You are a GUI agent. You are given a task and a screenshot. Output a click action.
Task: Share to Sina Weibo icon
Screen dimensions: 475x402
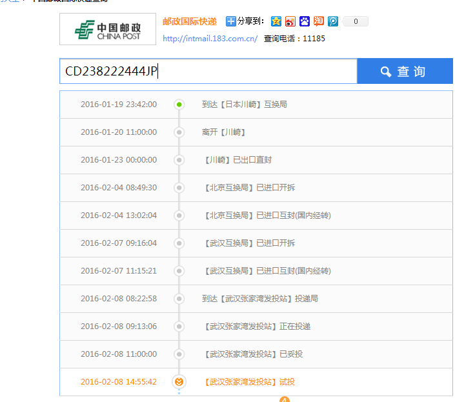click(290, 21)
